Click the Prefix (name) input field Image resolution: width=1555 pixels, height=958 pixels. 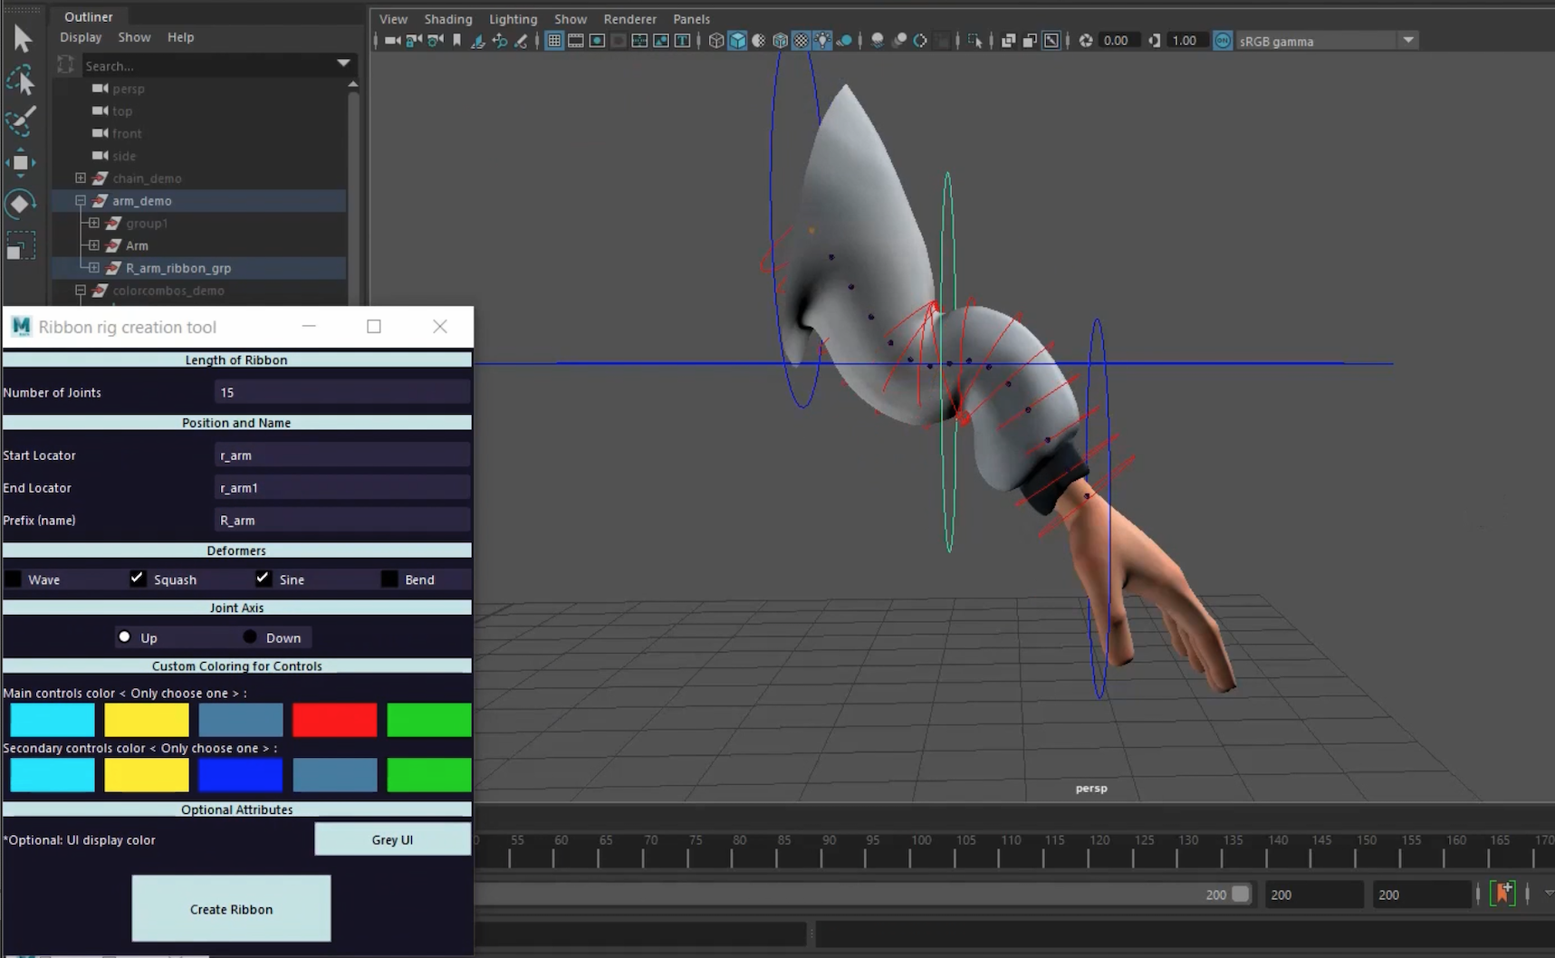[342, 520]
